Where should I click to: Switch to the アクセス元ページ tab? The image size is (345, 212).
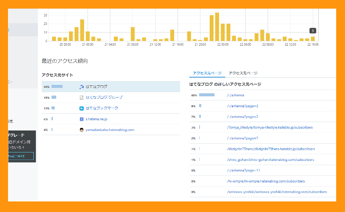(207, 73)
